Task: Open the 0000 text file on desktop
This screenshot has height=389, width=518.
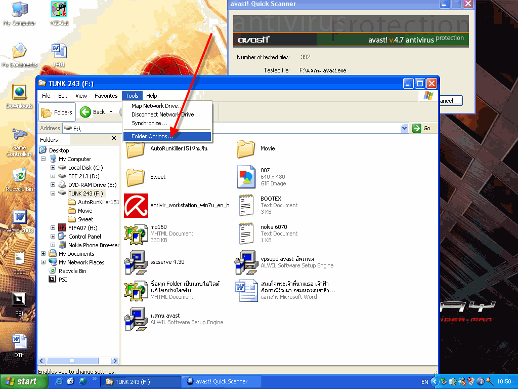Action: point(19,263)
